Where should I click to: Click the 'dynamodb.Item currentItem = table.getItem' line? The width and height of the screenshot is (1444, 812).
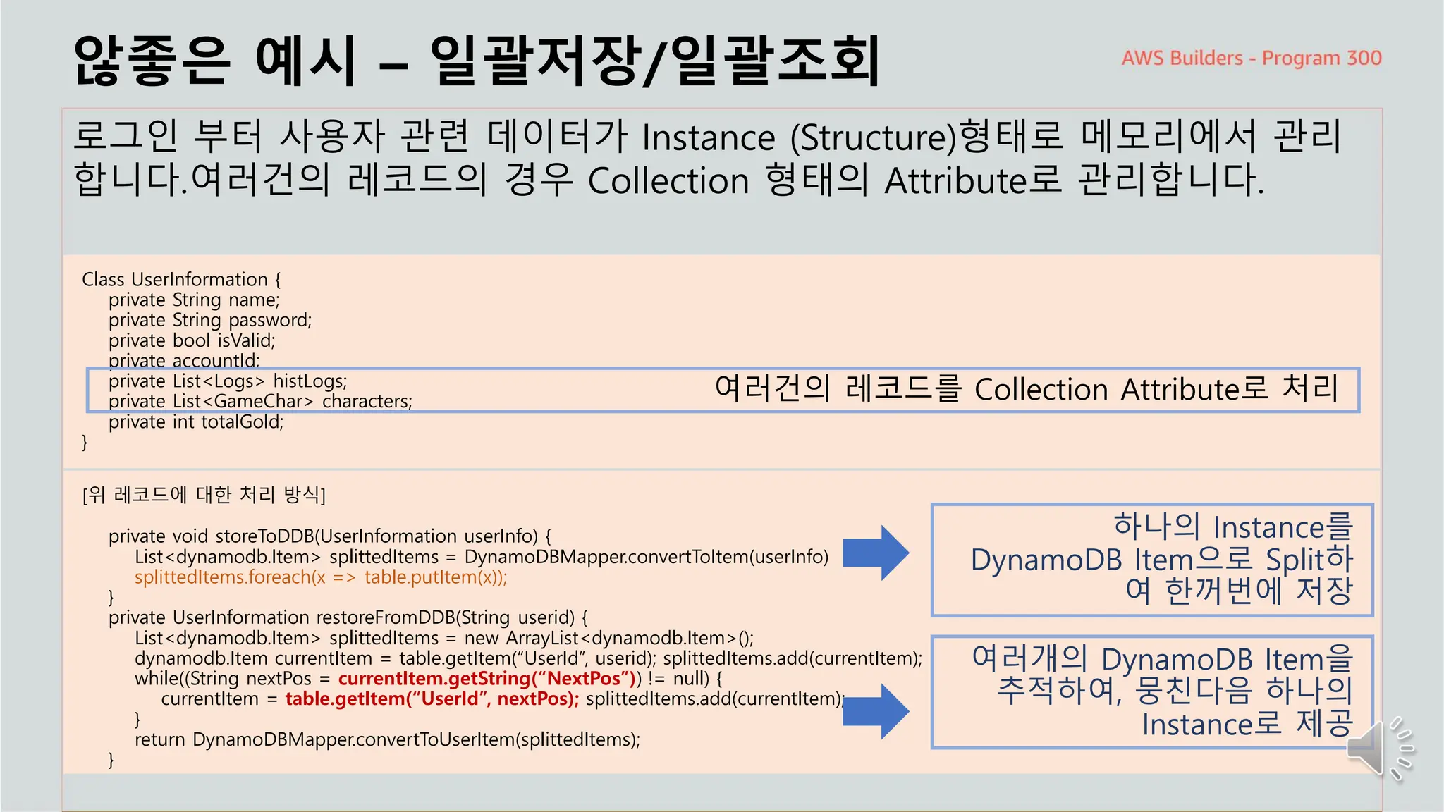coord(528,659)
